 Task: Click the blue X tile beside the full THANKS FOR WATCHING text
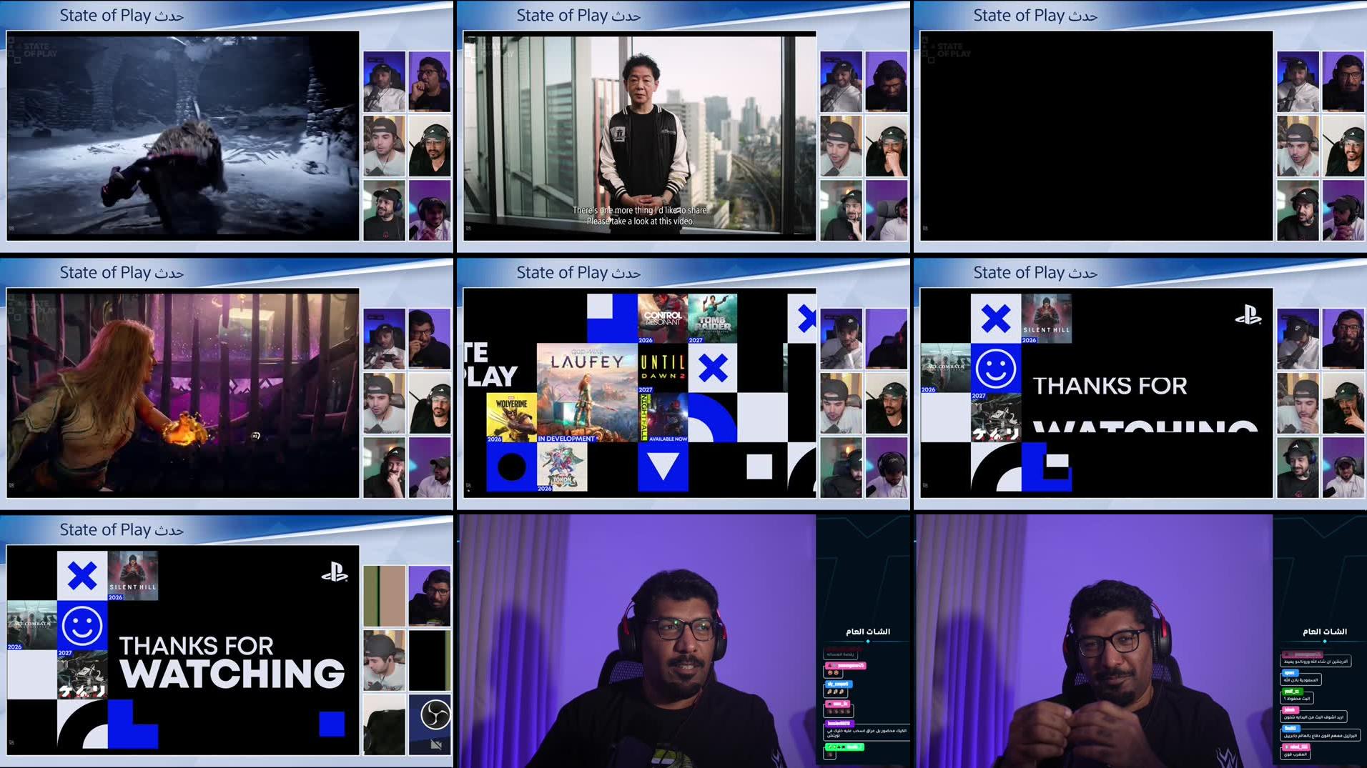[82, 576]
